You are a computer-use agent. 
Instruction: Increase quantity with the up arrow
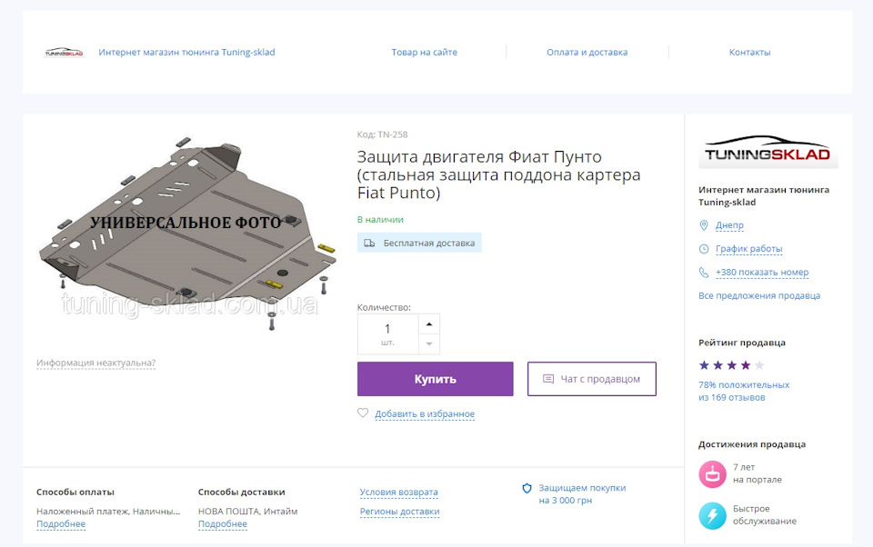(x=428, y=323)
